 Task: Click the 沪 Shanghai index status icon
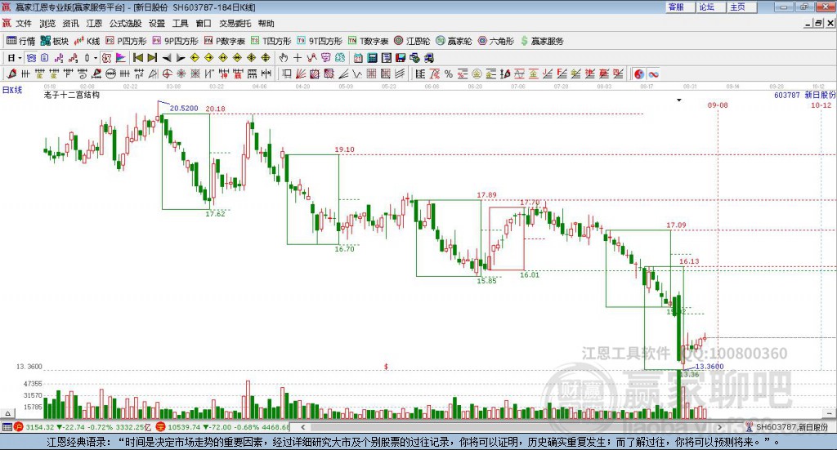click(18, 427)
